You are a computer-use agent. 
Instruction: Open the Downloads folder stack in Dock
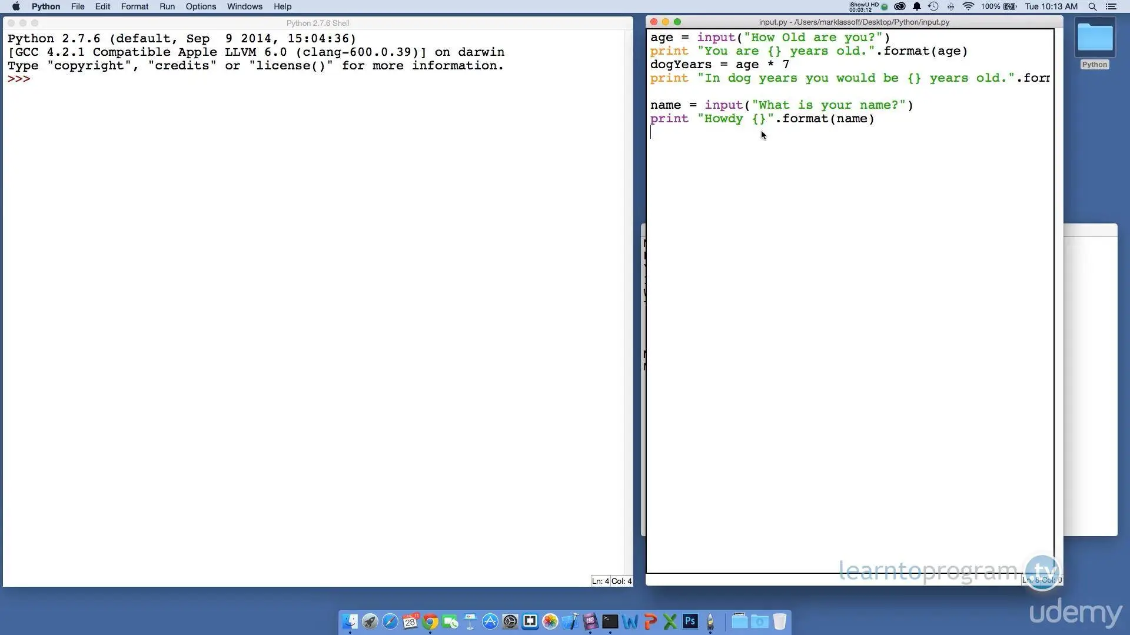[760, 621]
